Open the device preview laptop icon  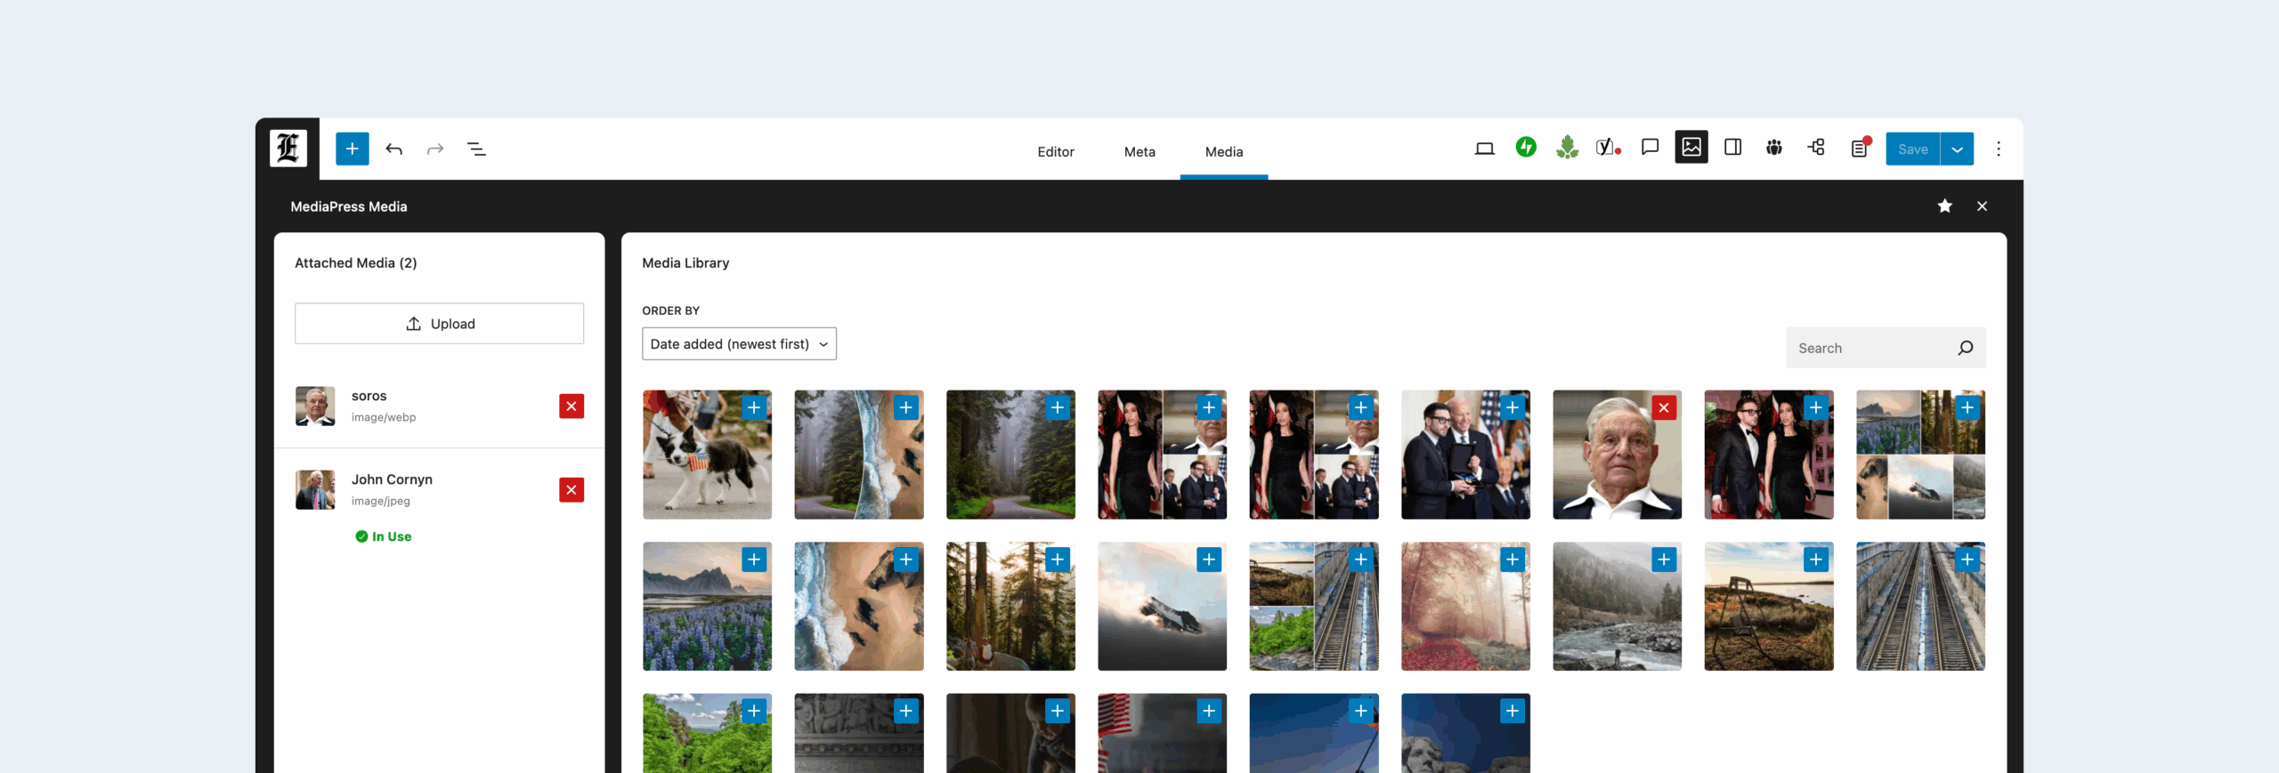coord(1484,149)
